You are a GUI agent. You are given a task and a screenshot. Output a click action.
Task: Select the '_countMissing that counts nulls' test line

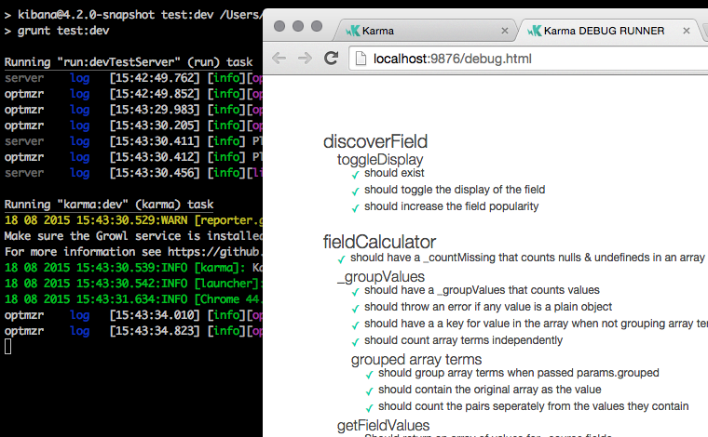527,258
